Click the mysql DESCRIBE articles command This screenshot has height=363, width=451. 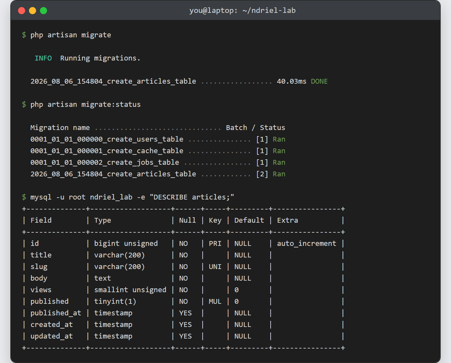pyautogui.click(x=132, y=197)
